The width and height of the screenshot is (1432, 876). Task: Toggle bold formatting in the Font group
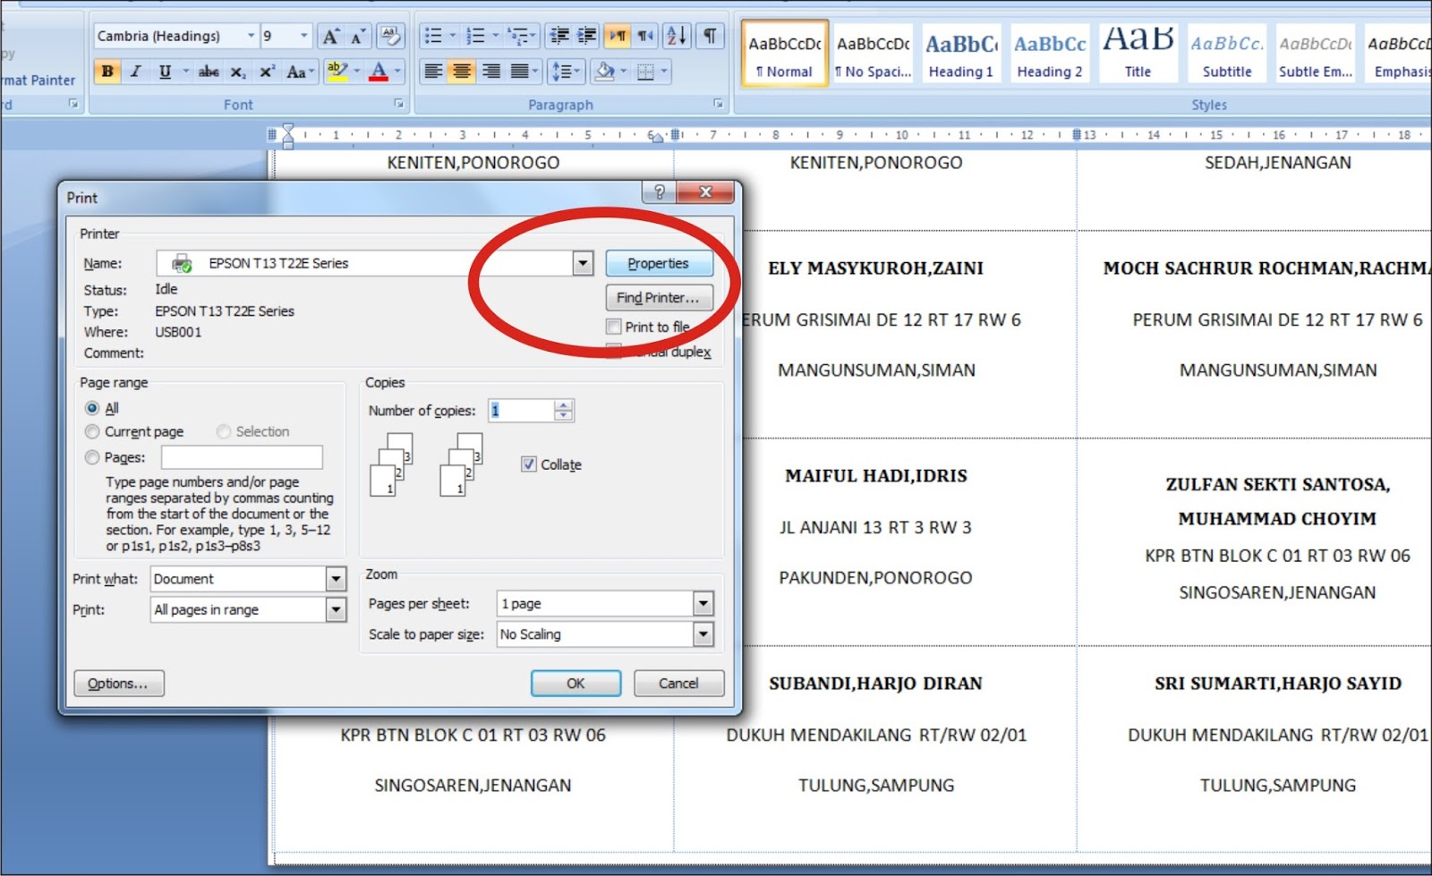click(x=107, y=72)
